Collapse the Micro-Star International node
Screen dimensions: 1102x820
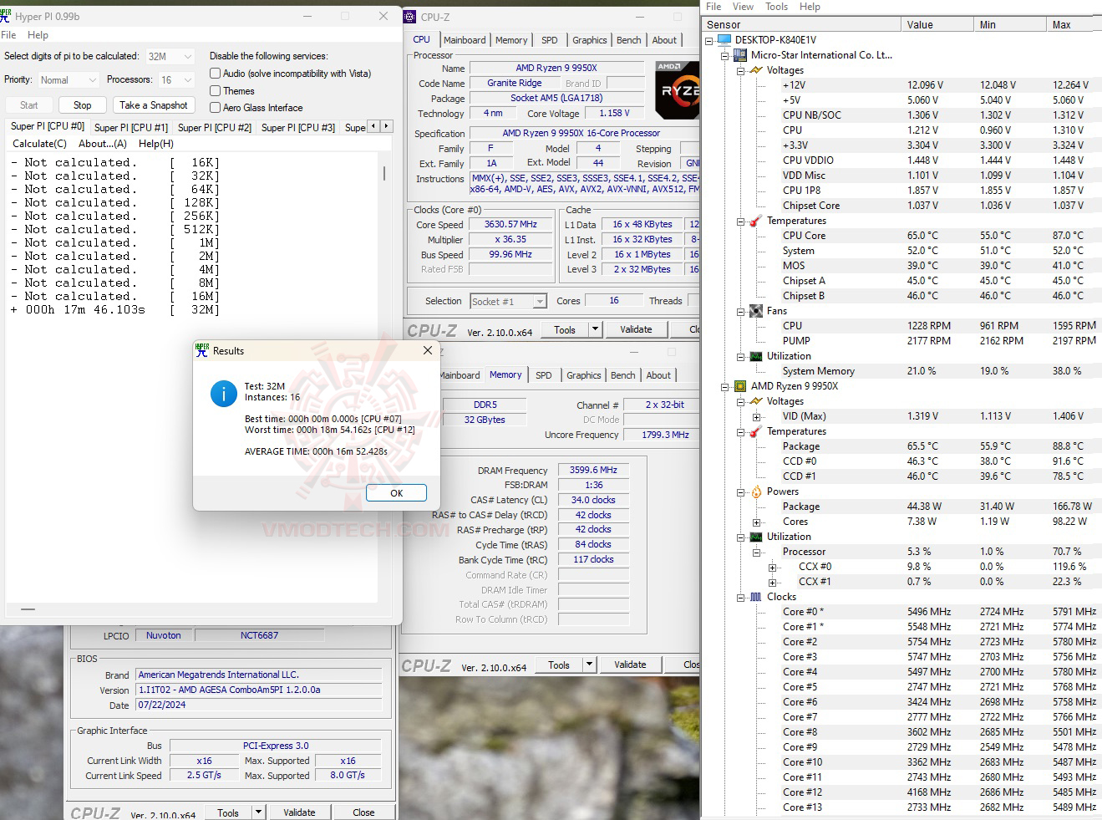tap(724, 55)
